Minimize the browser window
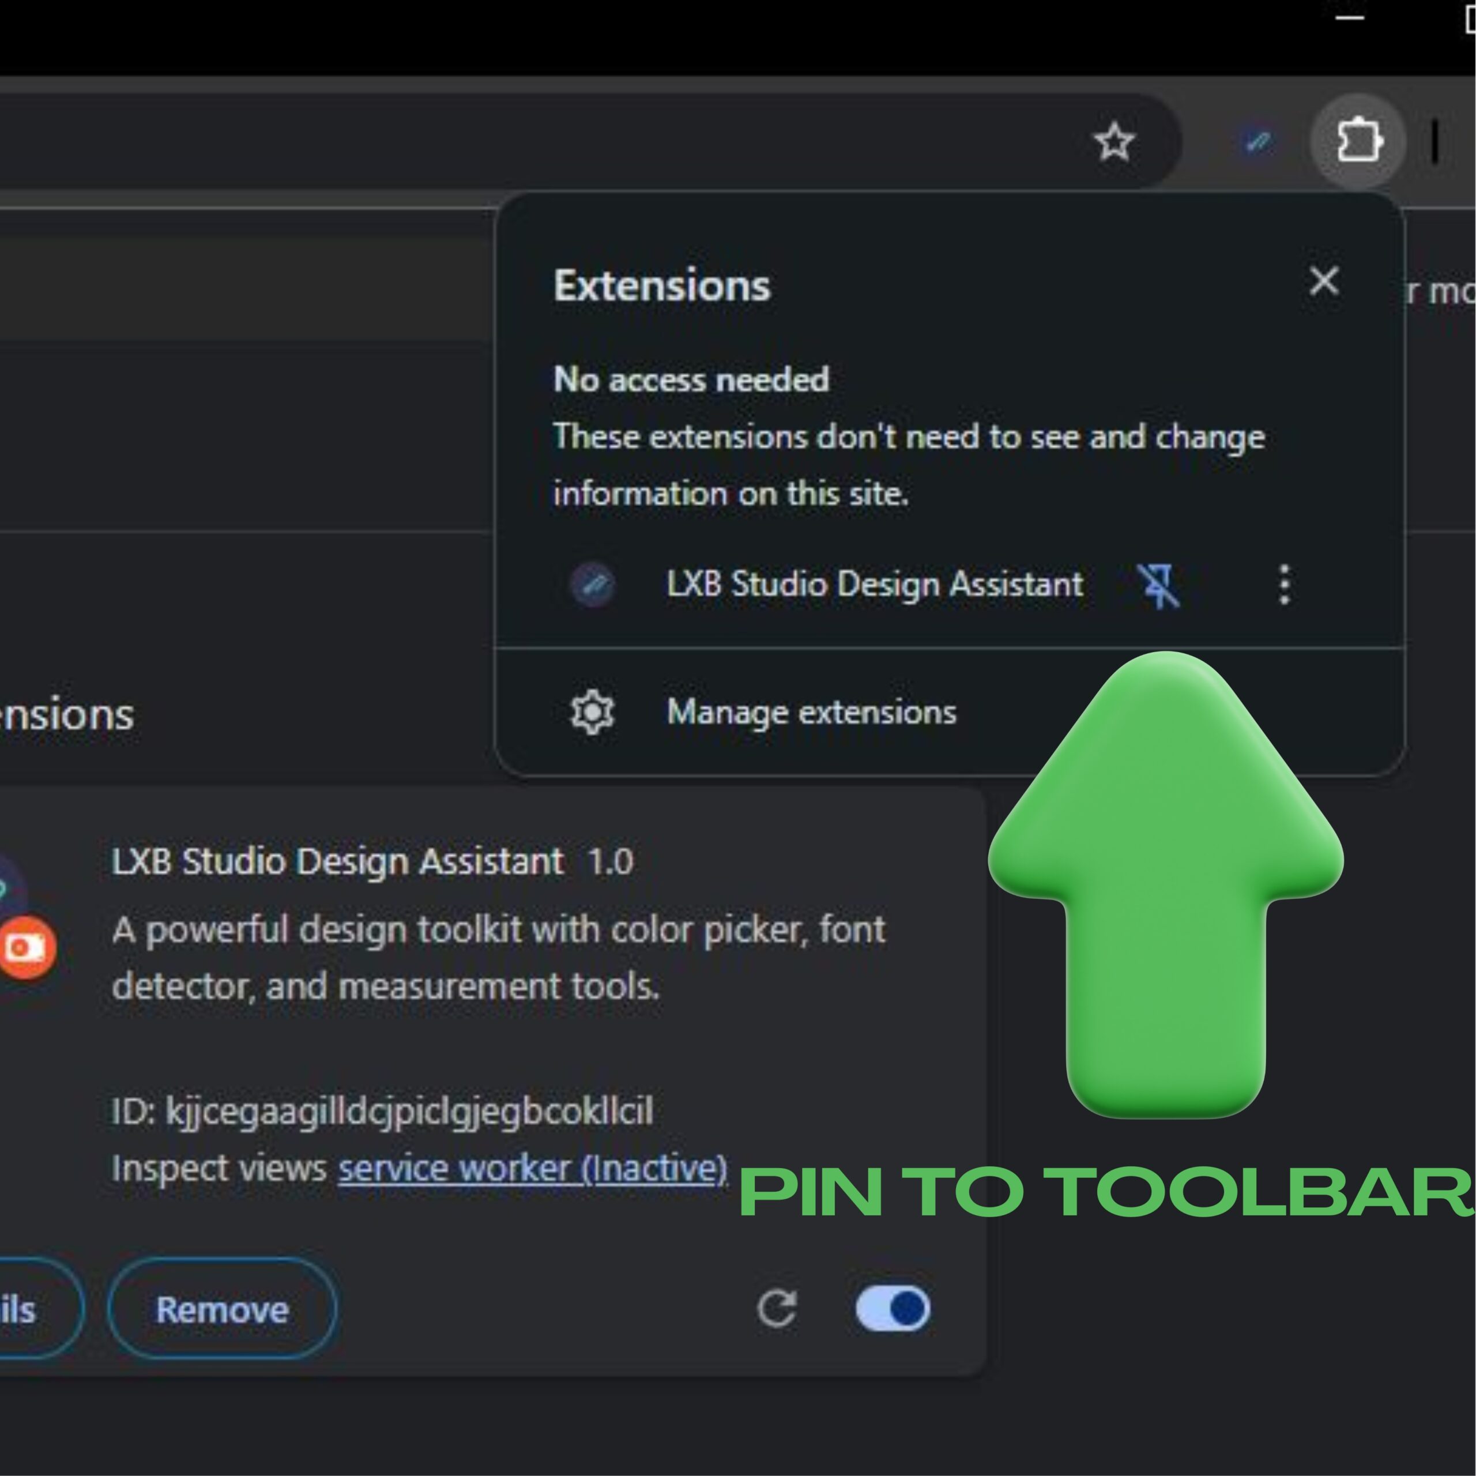Viewport: 1476px width, 1476px height. tap(1350, 17)
